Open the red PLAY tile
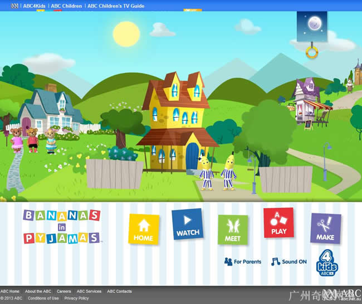Viewport: 362px width, 304px height. (x=278, y=223)
